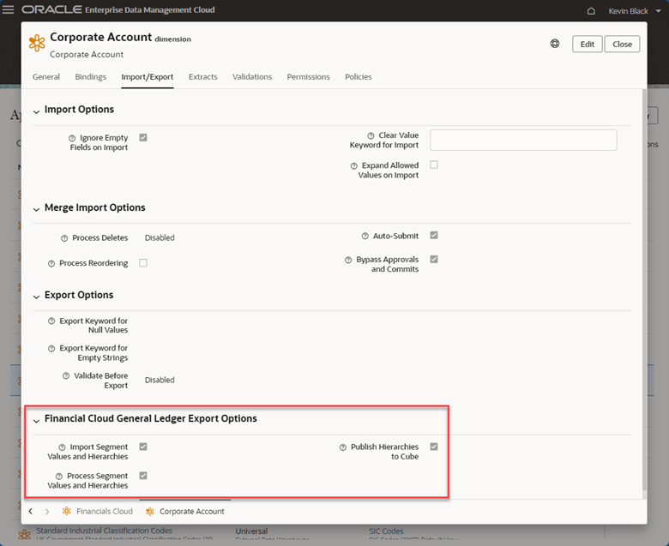
Task: Show help for Process Segment Values and Hierarchies
Action: click(x=59, y=476)
